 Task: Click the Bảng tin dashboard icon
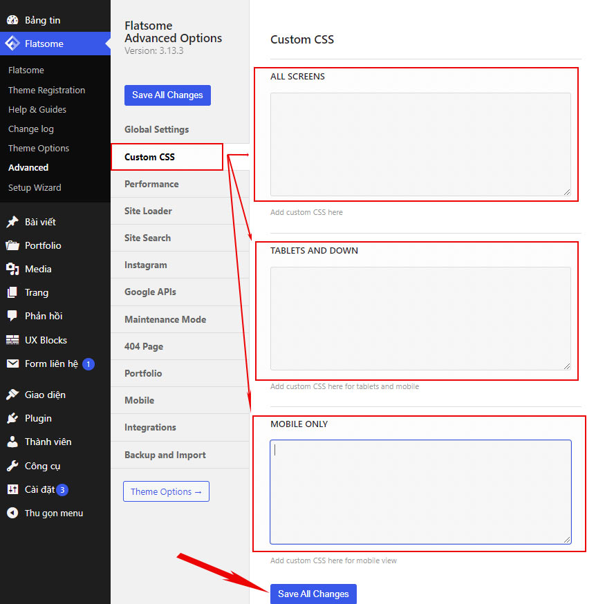pyautogui.click(x=12, y=20)
